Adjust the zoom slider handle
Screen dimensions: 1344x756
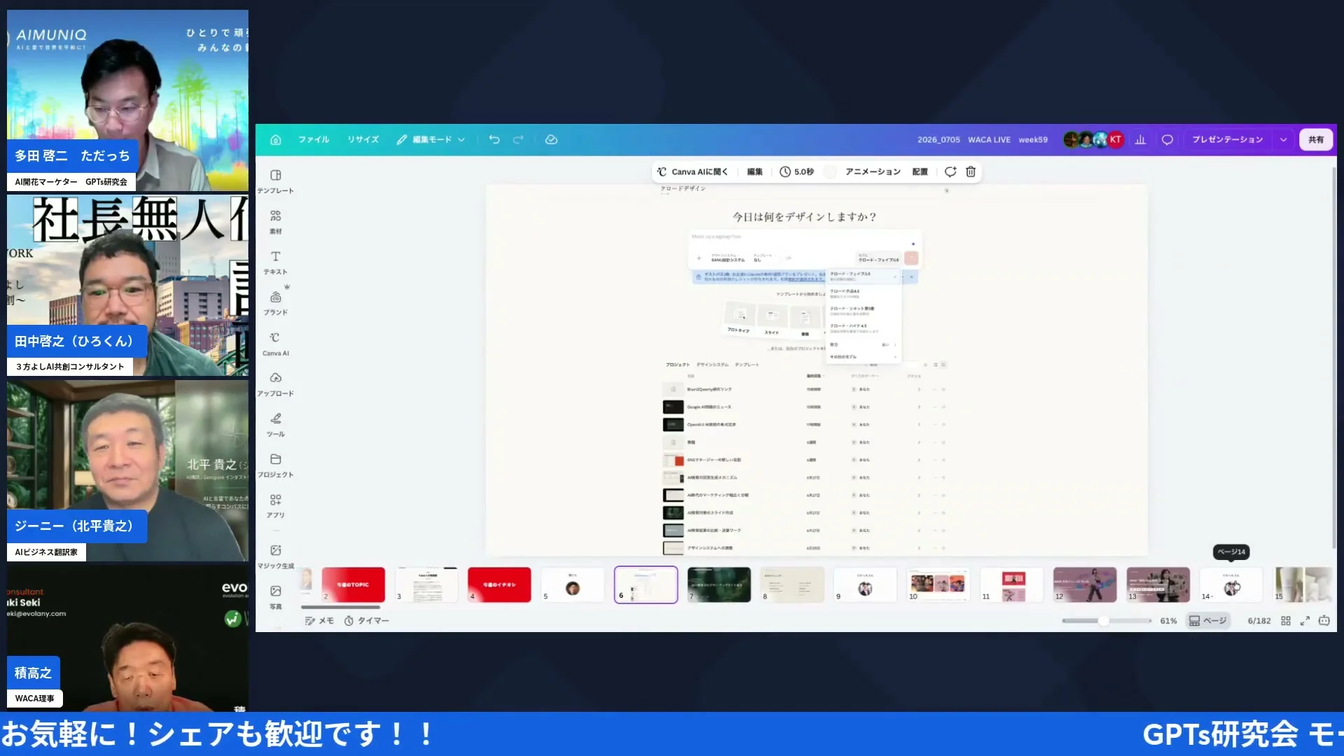click(1103, 621)
